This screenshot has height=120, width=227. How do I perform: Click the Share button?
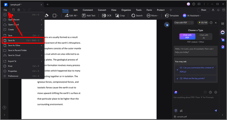[x=204, y=10]
